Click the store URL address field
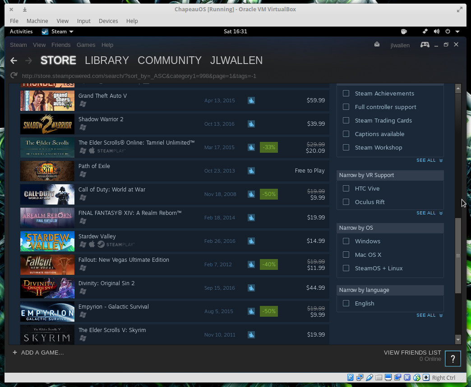The image size is (471, 387). pyautogui.click(x=139, y=76)
